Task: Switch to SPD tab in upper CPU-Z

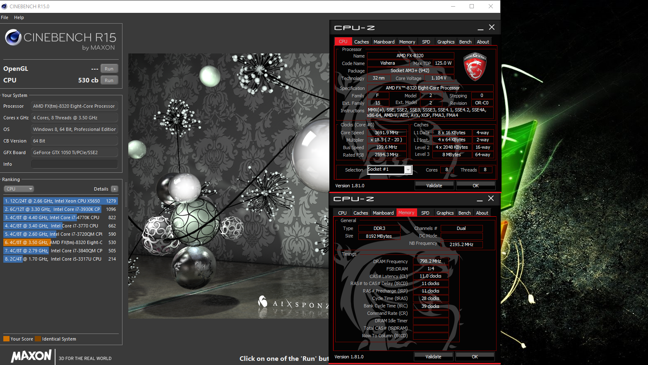Action: click(x=426, y=42)
